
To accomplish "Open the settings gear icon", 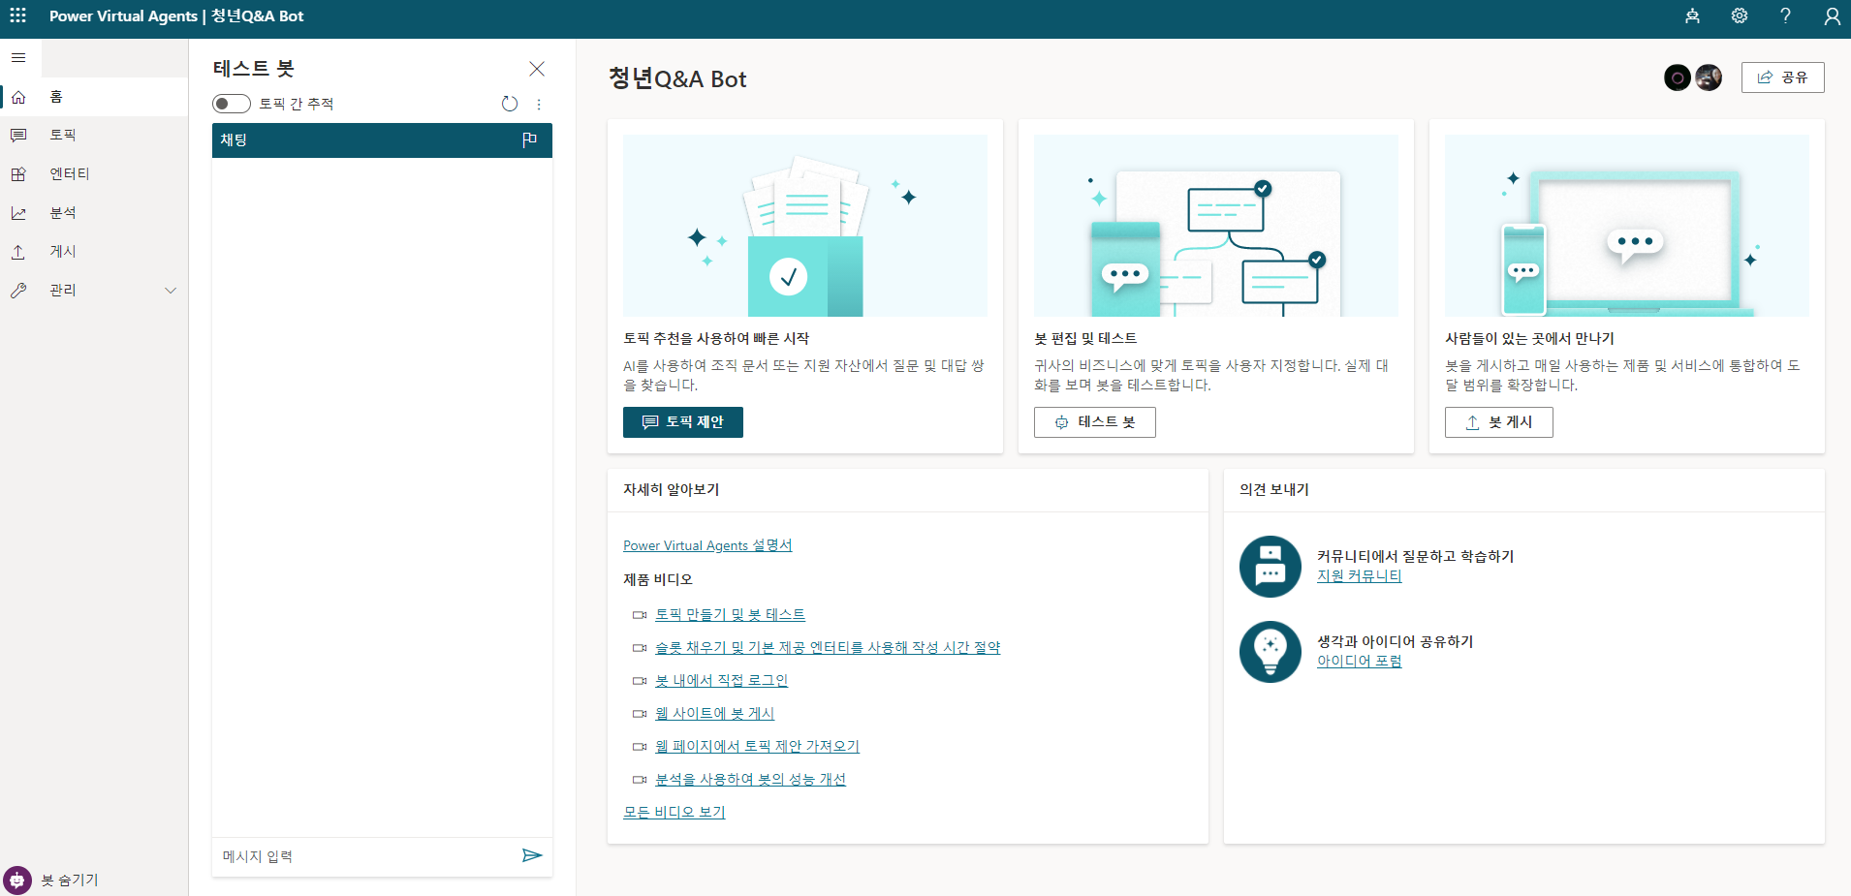I will pos(1740,15).
